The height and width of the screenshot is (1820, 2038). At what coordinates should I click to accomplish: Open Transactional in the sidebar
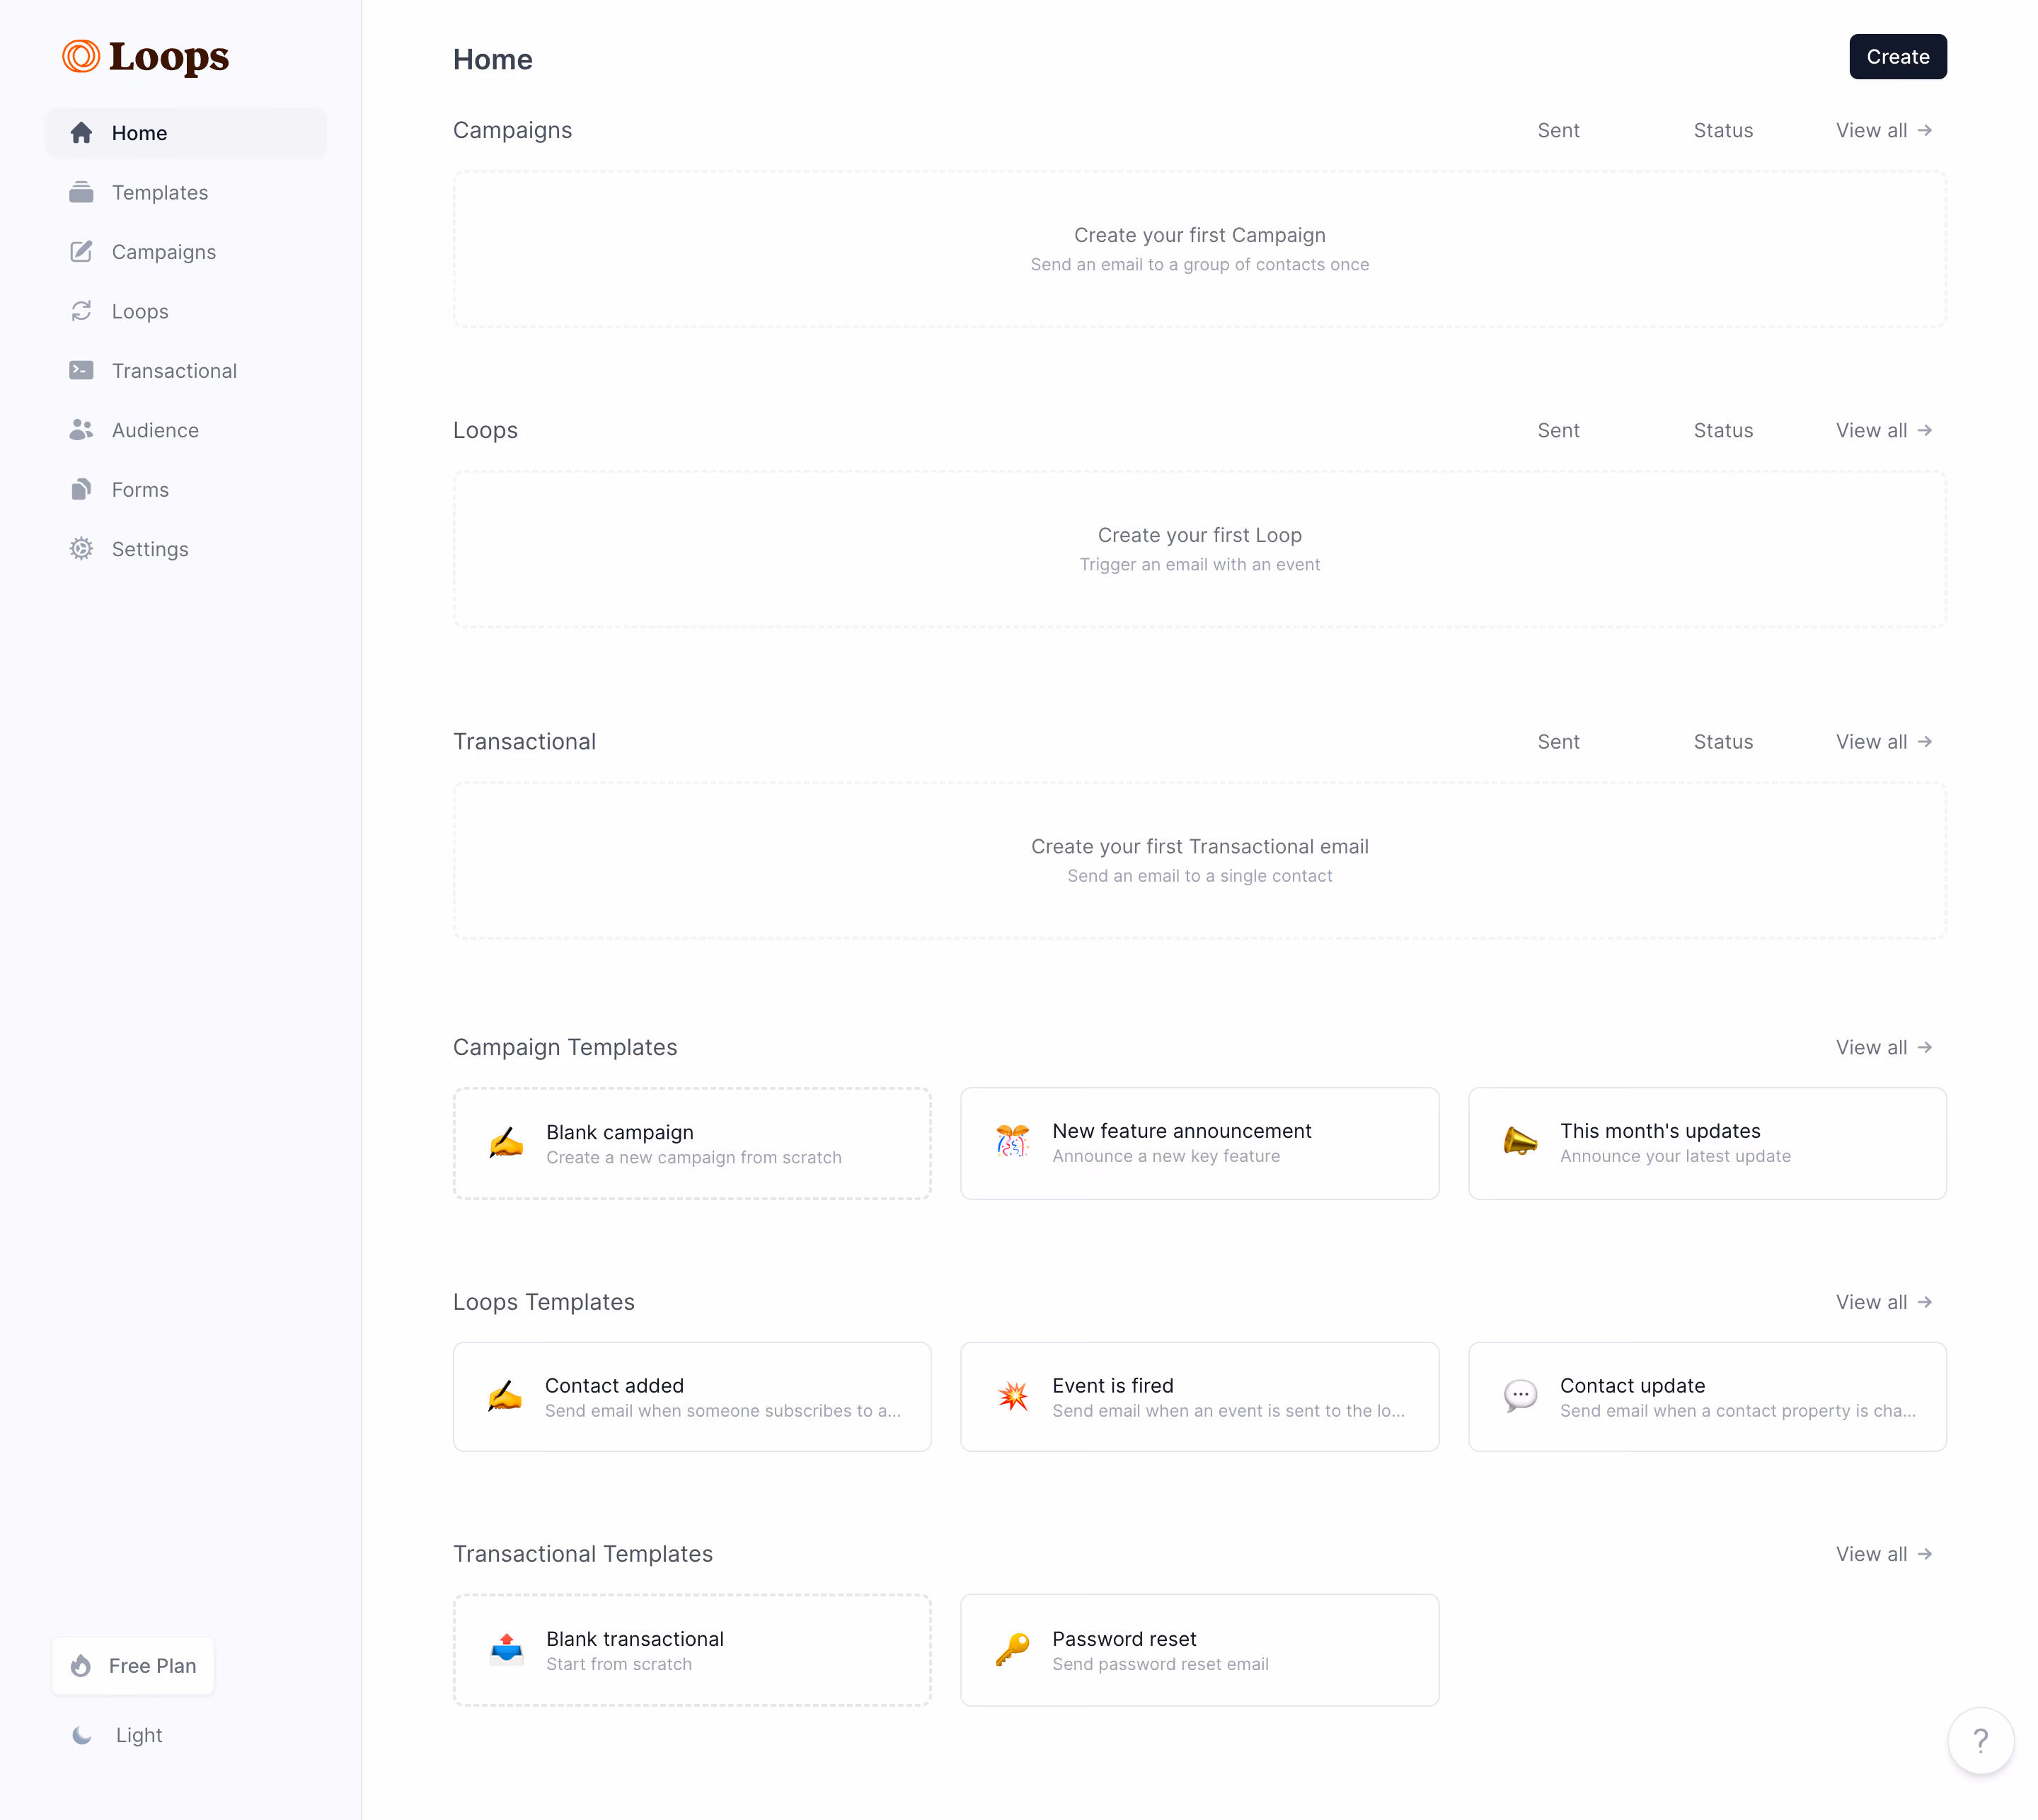point(186,370)
